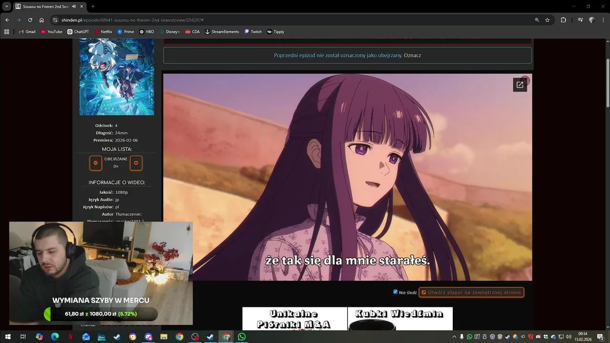Expand the tab search dropdown
The image size is (610, 343).
[7, 7]
